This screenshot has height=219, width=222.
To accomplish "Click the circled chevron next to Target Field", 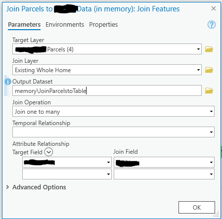I will 48,152.
